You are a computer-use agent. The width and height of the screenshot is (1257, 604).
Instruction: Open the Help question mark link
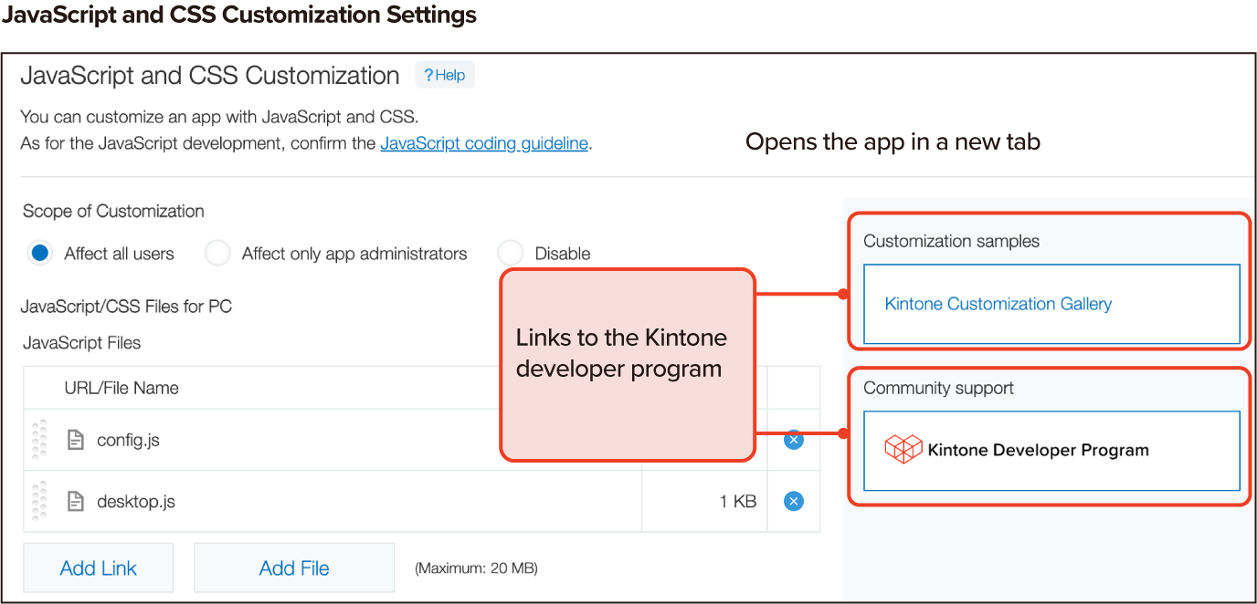coord(445,76)
